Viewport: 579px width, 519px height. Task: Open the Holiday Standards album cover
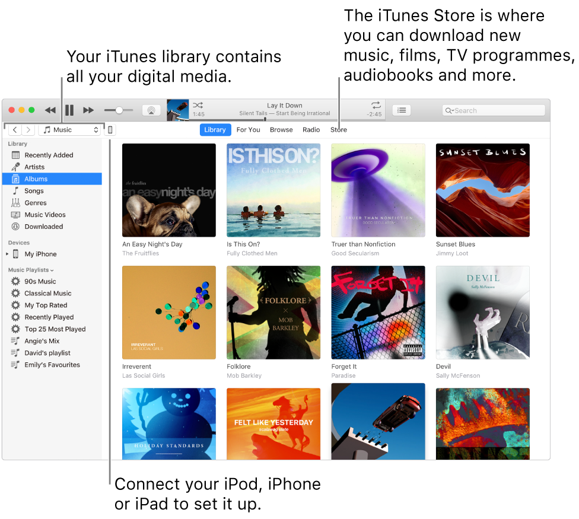pyautogui.click(x=168, y=424)
